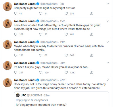The width and height of the screenshot is (115, 107).
Task: Open the @UFCBOMB handle in quoted tweet
Action: pyautogui.click(x=34, y=95)
